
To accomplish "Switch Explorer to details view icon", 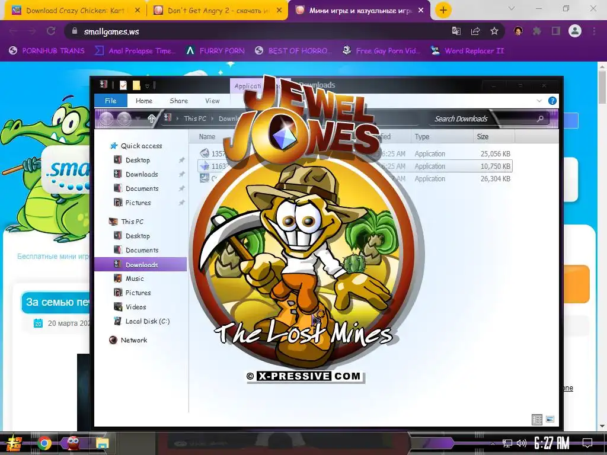I will (537, 419).
